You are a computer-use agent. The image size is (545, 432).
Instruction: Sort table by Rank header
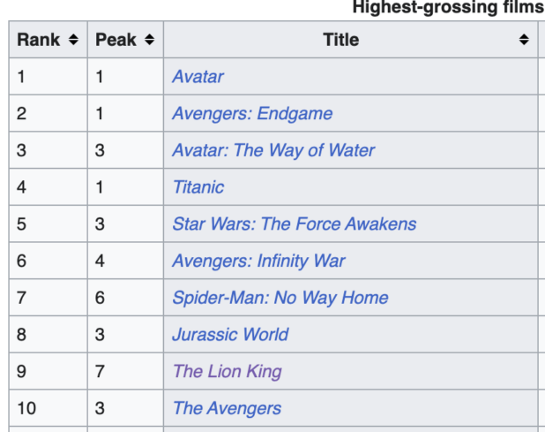click(39, 40)
